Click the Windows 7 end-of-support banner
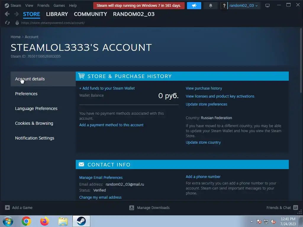 click(x=139, y=6)
